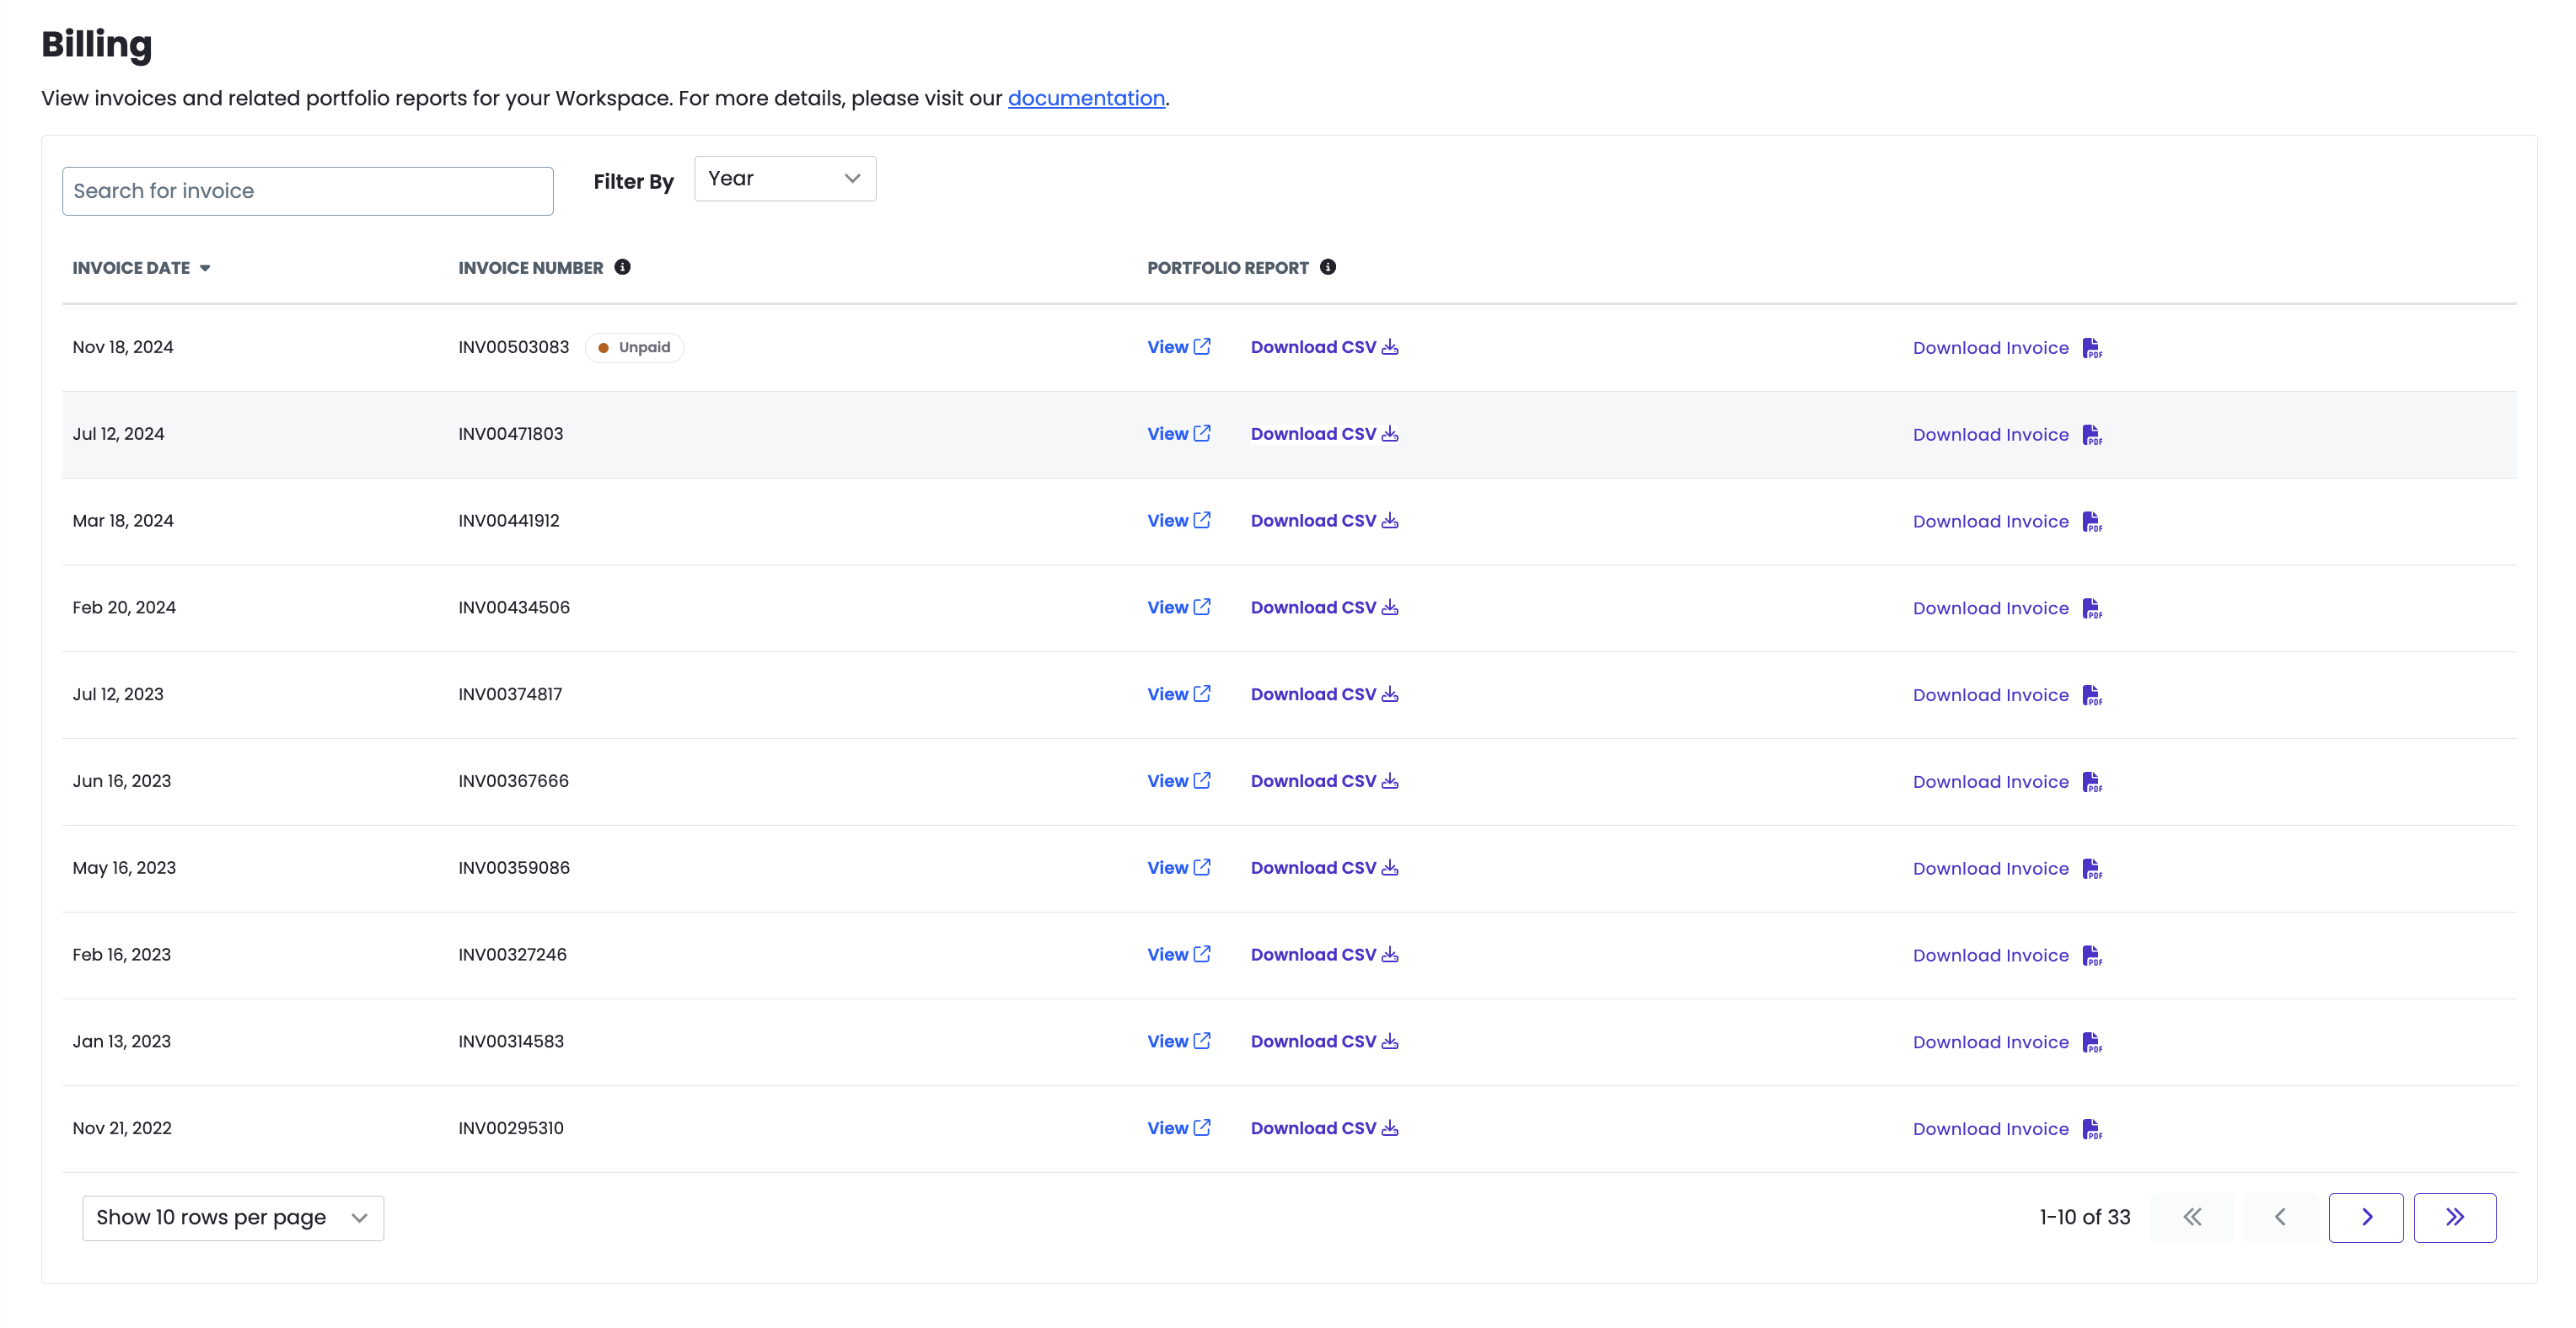Click the Invoice Number info icon
The height and width of the screenshot is (1328, 2576).
pyautogui.click(x=622, y=267)
